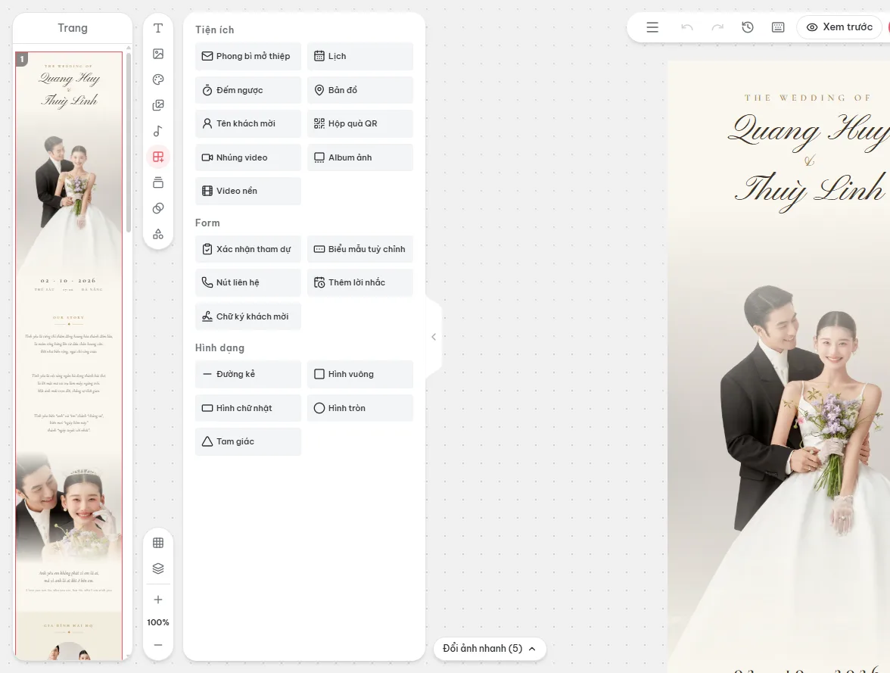890x673 pixels.
Task: Open the image tool in sidebar
Action: tap(158, 54)
